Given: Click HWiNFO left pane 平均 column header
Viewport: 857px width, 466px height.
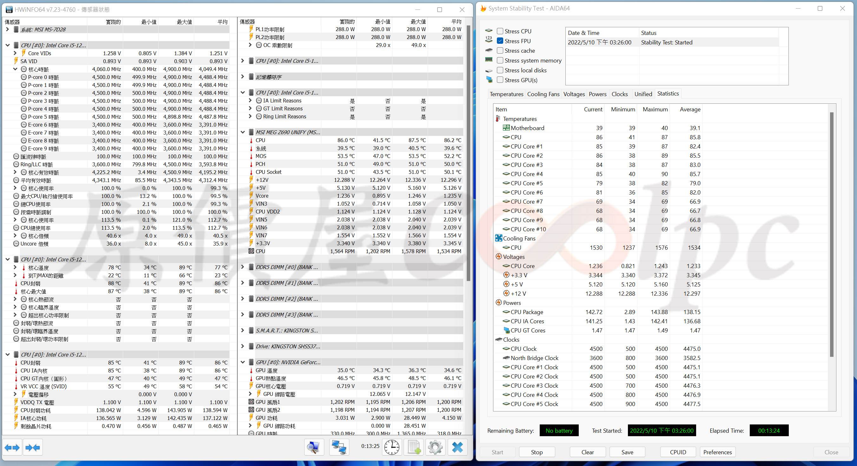Looking at the screenshot, I should coord(212,22).
